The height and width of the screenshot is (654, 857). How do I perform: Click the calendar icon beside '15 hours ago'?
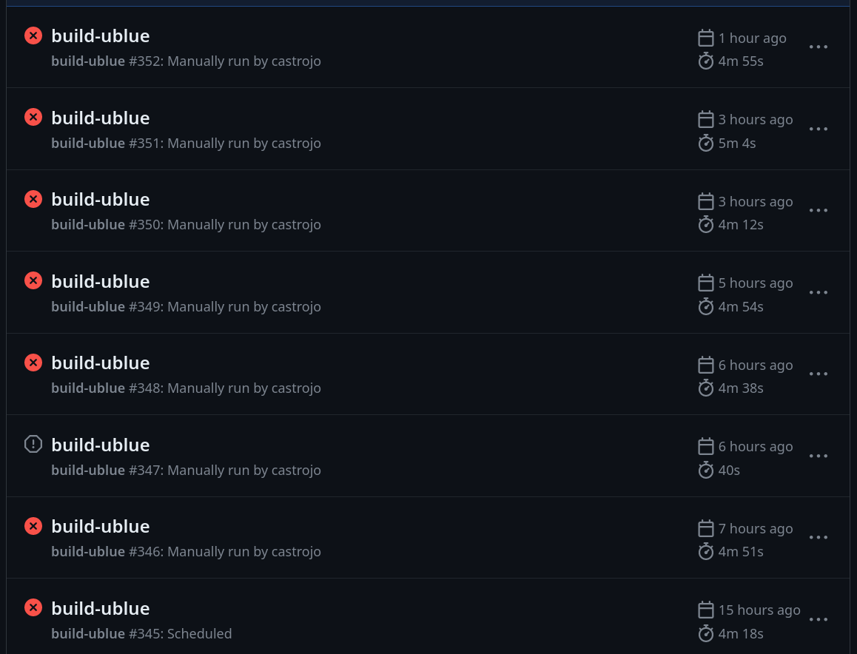(x=705, y=610)
